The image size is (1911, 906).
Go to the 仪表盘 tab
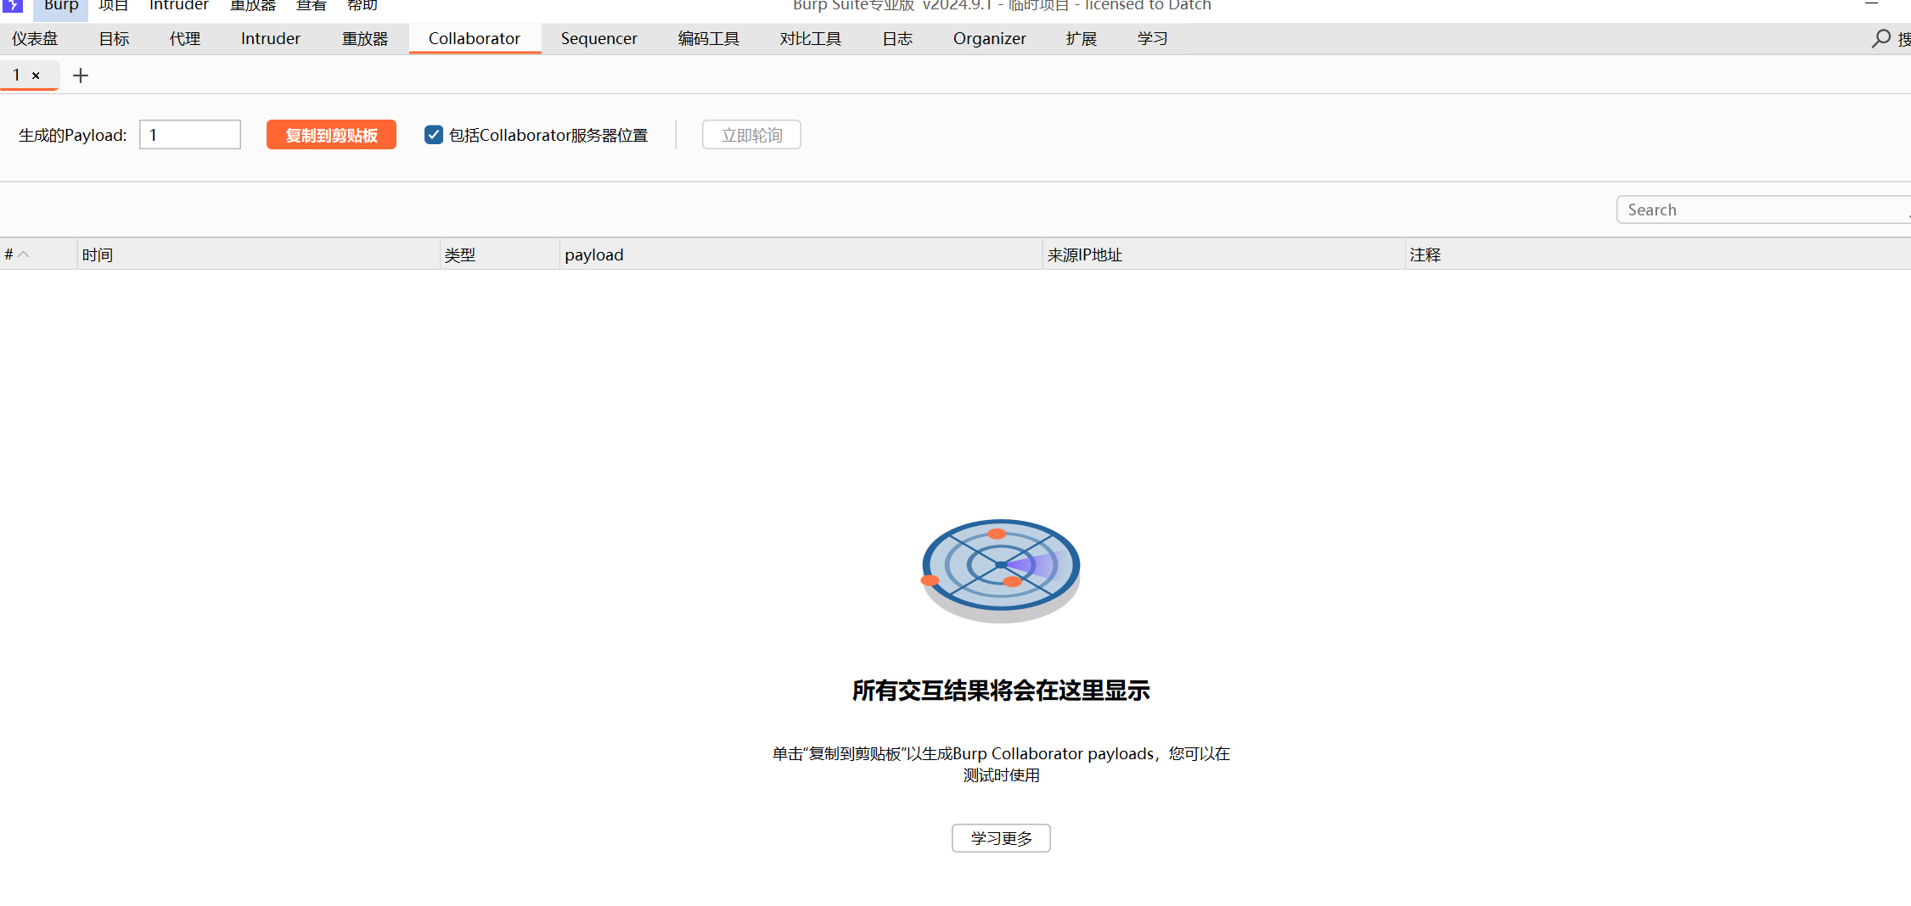(35, 39)
